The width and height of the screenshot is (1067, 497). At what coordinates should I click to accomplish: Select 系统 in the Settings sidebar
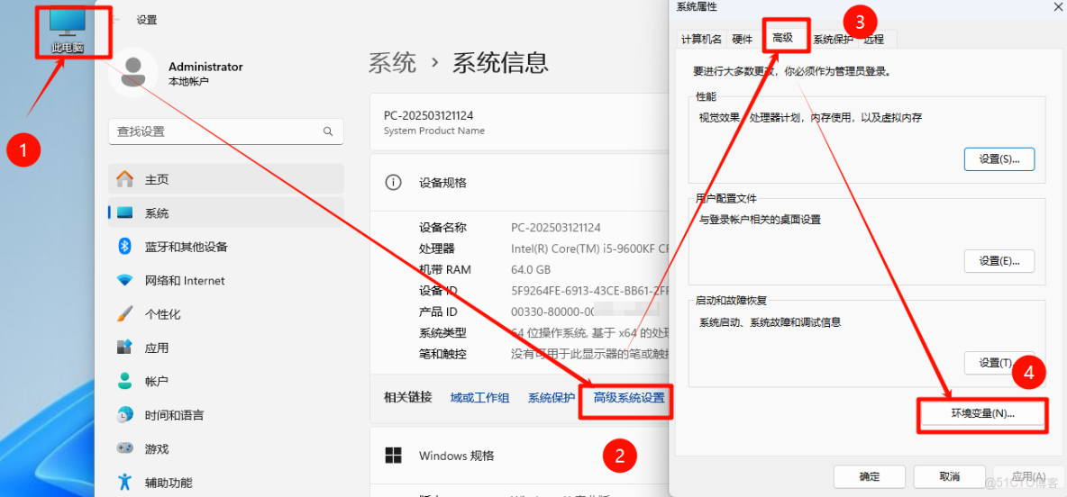coord(226,212)
